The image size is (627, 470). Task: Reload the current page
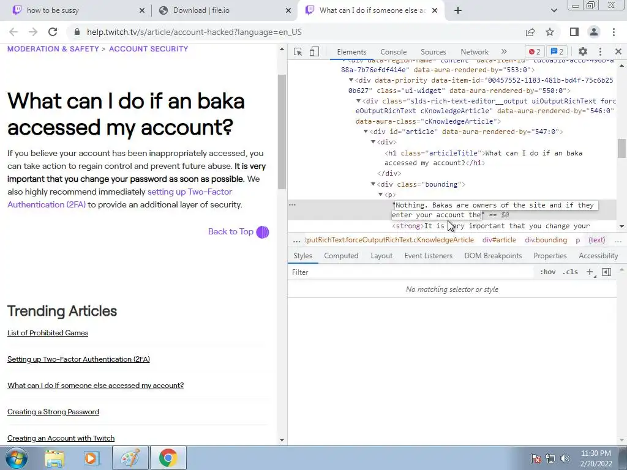[x=53, y=32]
